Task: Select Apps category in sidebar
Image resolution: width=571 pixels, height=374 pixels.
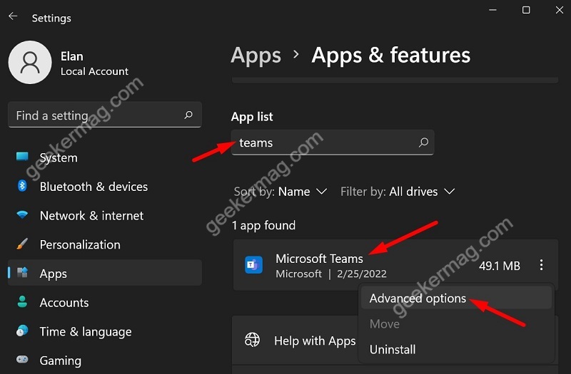Action: 105,273
